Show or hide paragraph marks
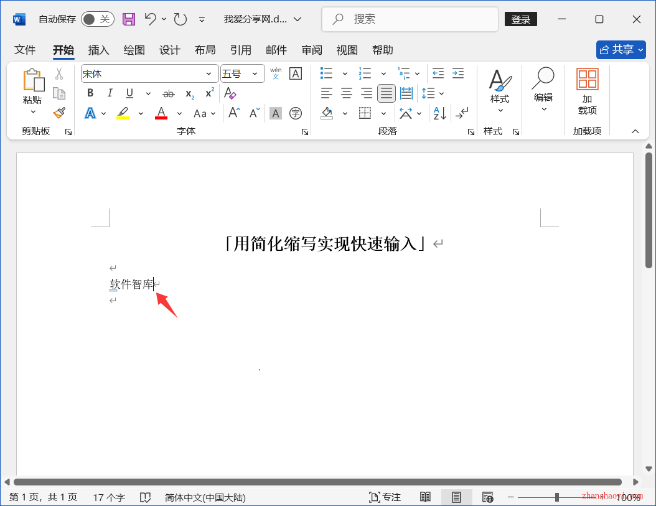656x506 pixels. click(x=462, y=113)
